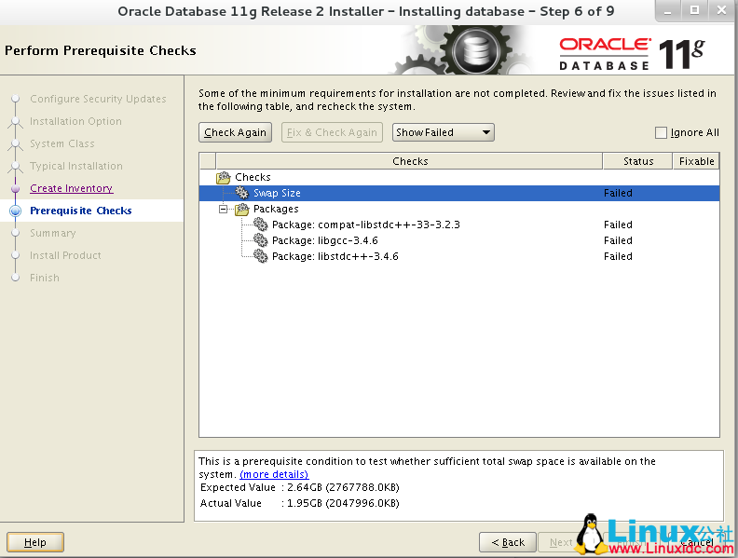Image resolution: width=738 pixels, height=558 pixels.
Task: Click the Fixable column header
Action: [x=696, y=161]
